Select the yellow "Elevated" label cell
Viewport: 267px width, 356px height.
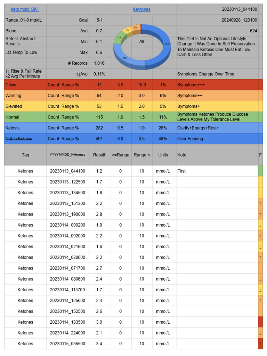click(25, 106)
